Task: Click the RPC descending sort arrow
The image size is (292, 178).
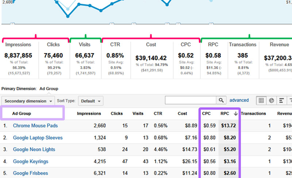Action: [235, 114]
